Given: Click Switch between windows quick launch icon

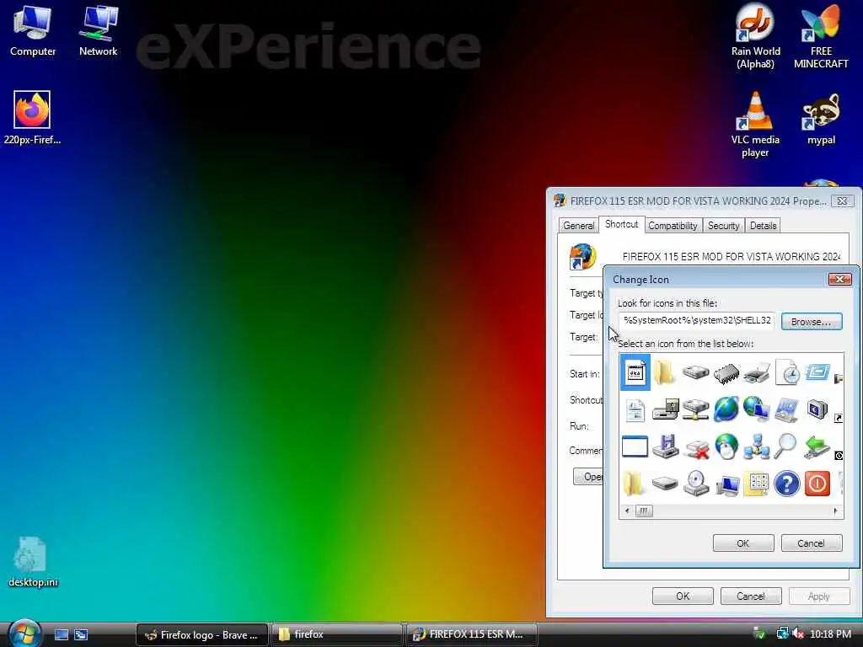Looking at the screenshot, I should [81, 634].
